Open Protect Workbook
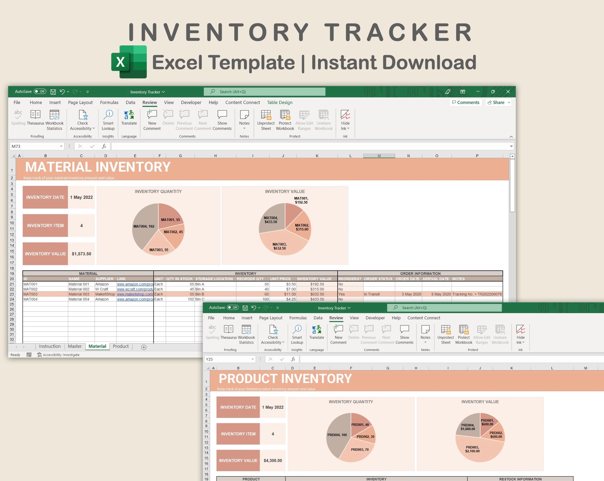Image resolution: width=604 pixels, height=481 pixels. pos(284,120)
